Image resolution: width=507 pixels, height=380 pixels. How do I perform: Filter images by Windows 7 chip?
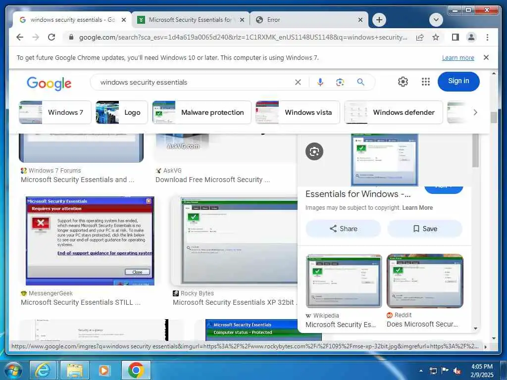pos(55,112)
